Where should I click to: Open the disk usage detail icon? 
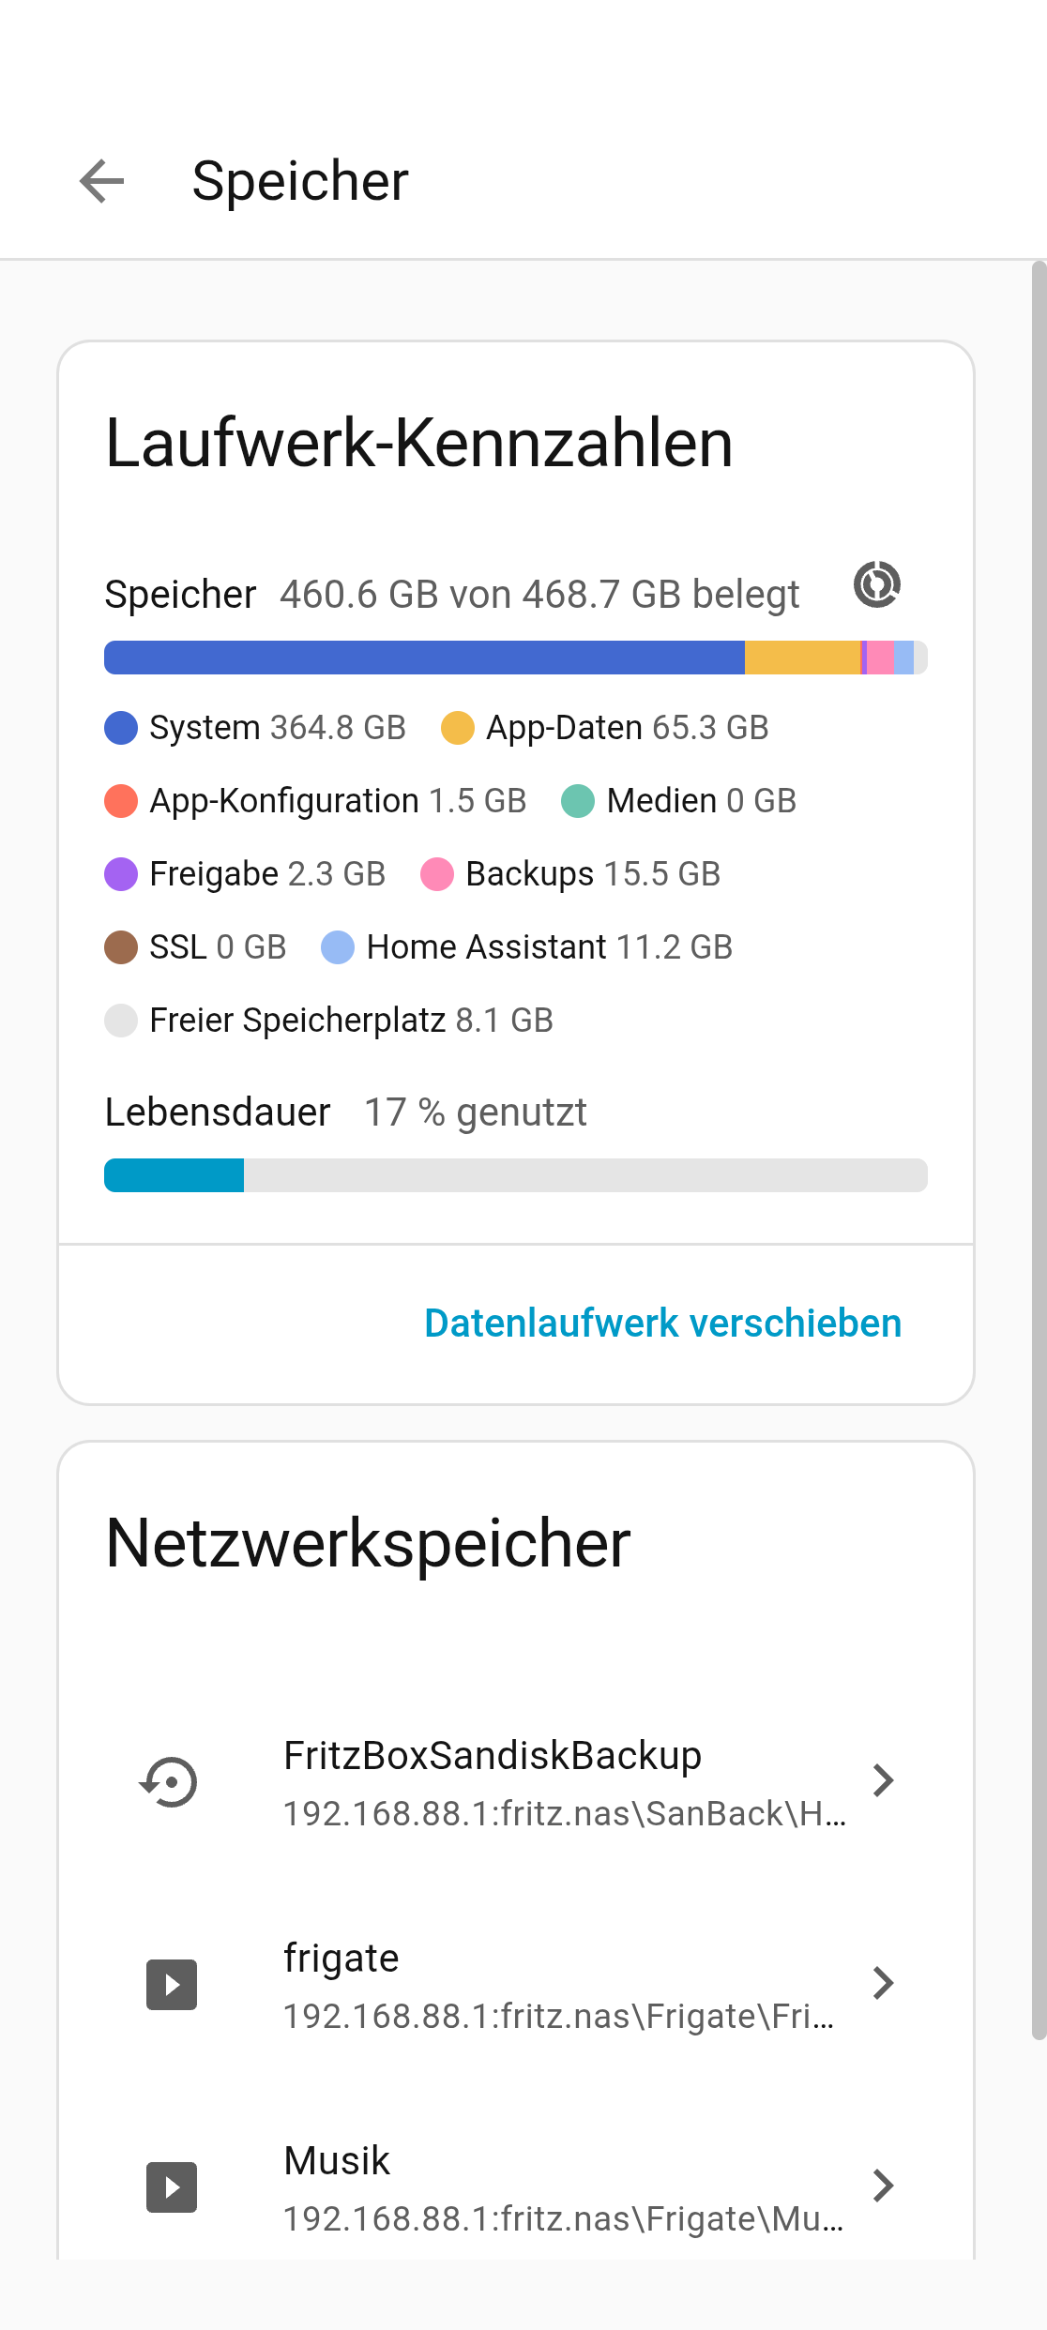tap(877, 584)
